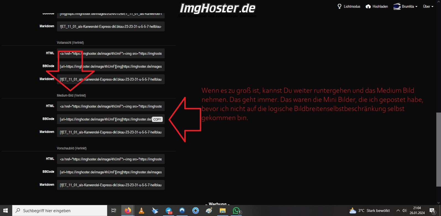Screen dimensions: 441x216
Task: Click the volume speaker tray icon
Action: point(405,210)
